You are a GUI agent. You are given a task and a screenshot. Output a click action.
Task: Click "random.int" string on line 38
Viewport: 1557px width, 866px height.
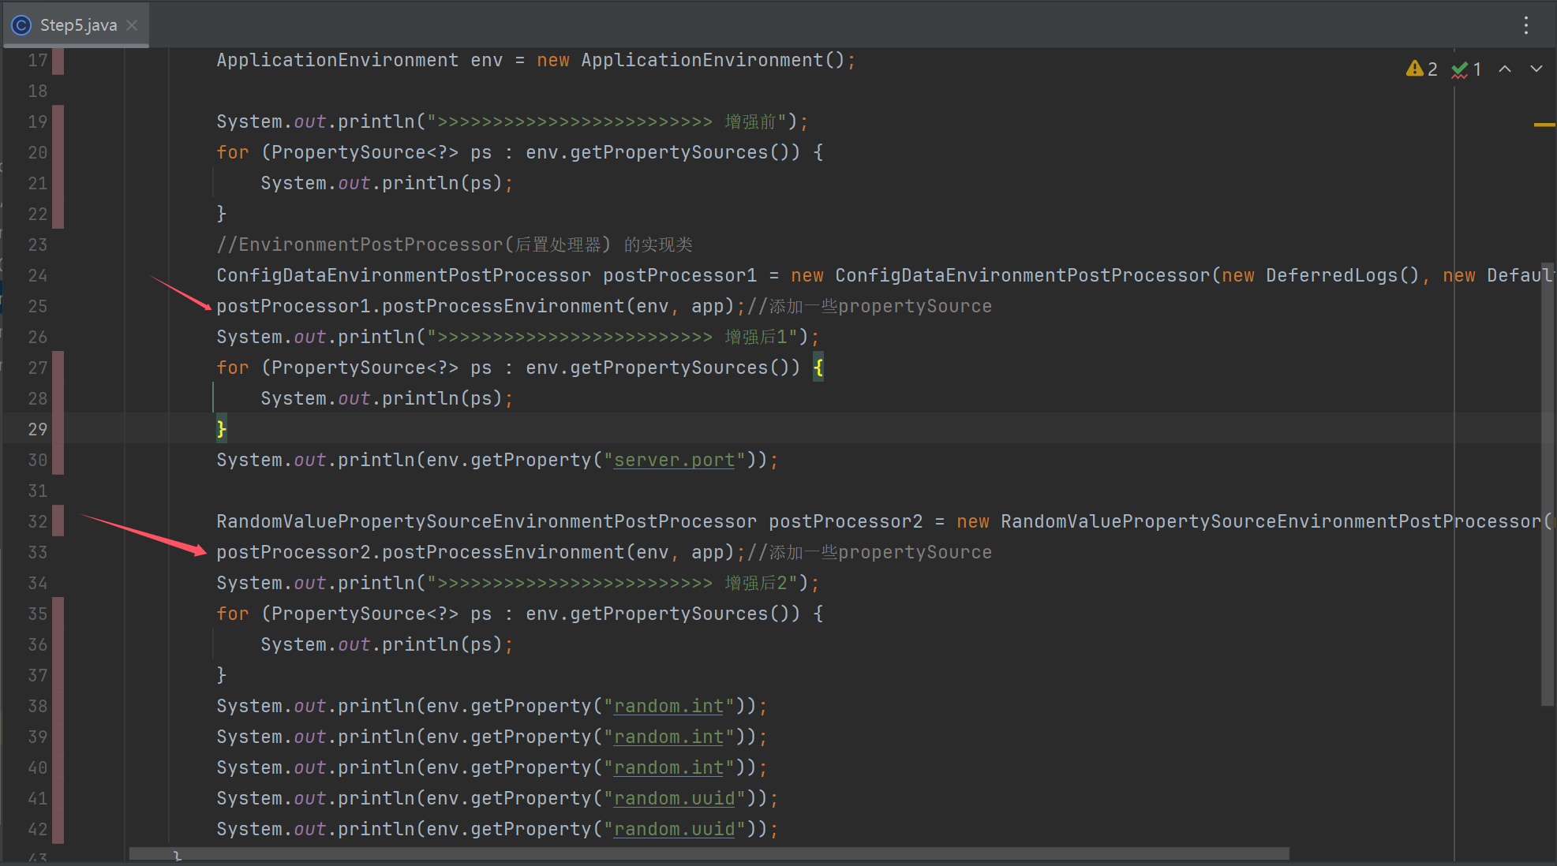click(x=668, y=706)
